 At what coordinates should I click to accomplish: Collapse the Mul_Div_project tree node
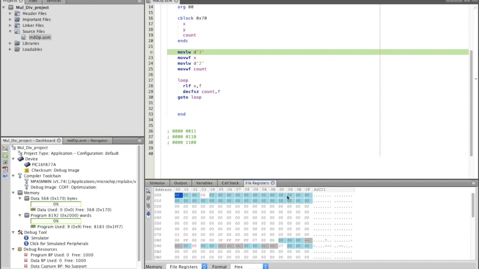[x=3, y=7]
